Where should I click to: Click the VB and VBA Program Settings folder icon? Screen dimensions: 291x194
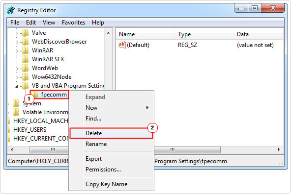click(25, 86)
